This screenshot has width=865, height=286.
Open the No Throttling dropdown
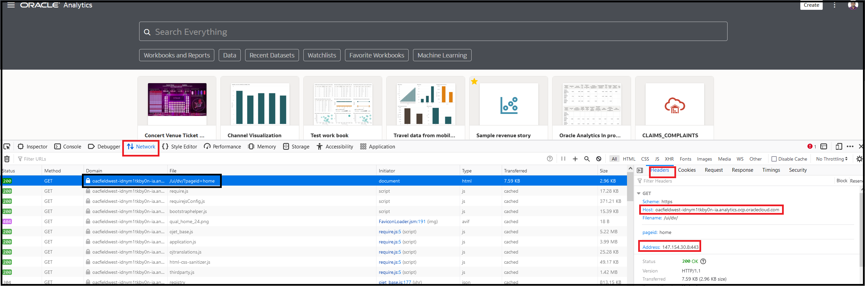[x=831, y=159]
